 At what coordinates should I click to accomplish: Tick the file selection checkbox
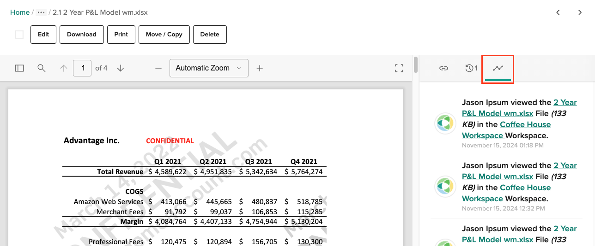click(x=19, y=35)
